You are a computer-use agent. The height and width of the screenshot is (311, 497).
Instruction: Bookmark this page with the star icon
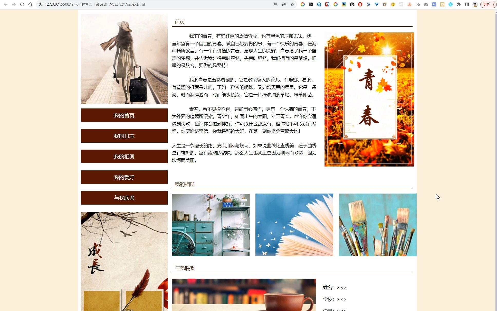point(292,4)
